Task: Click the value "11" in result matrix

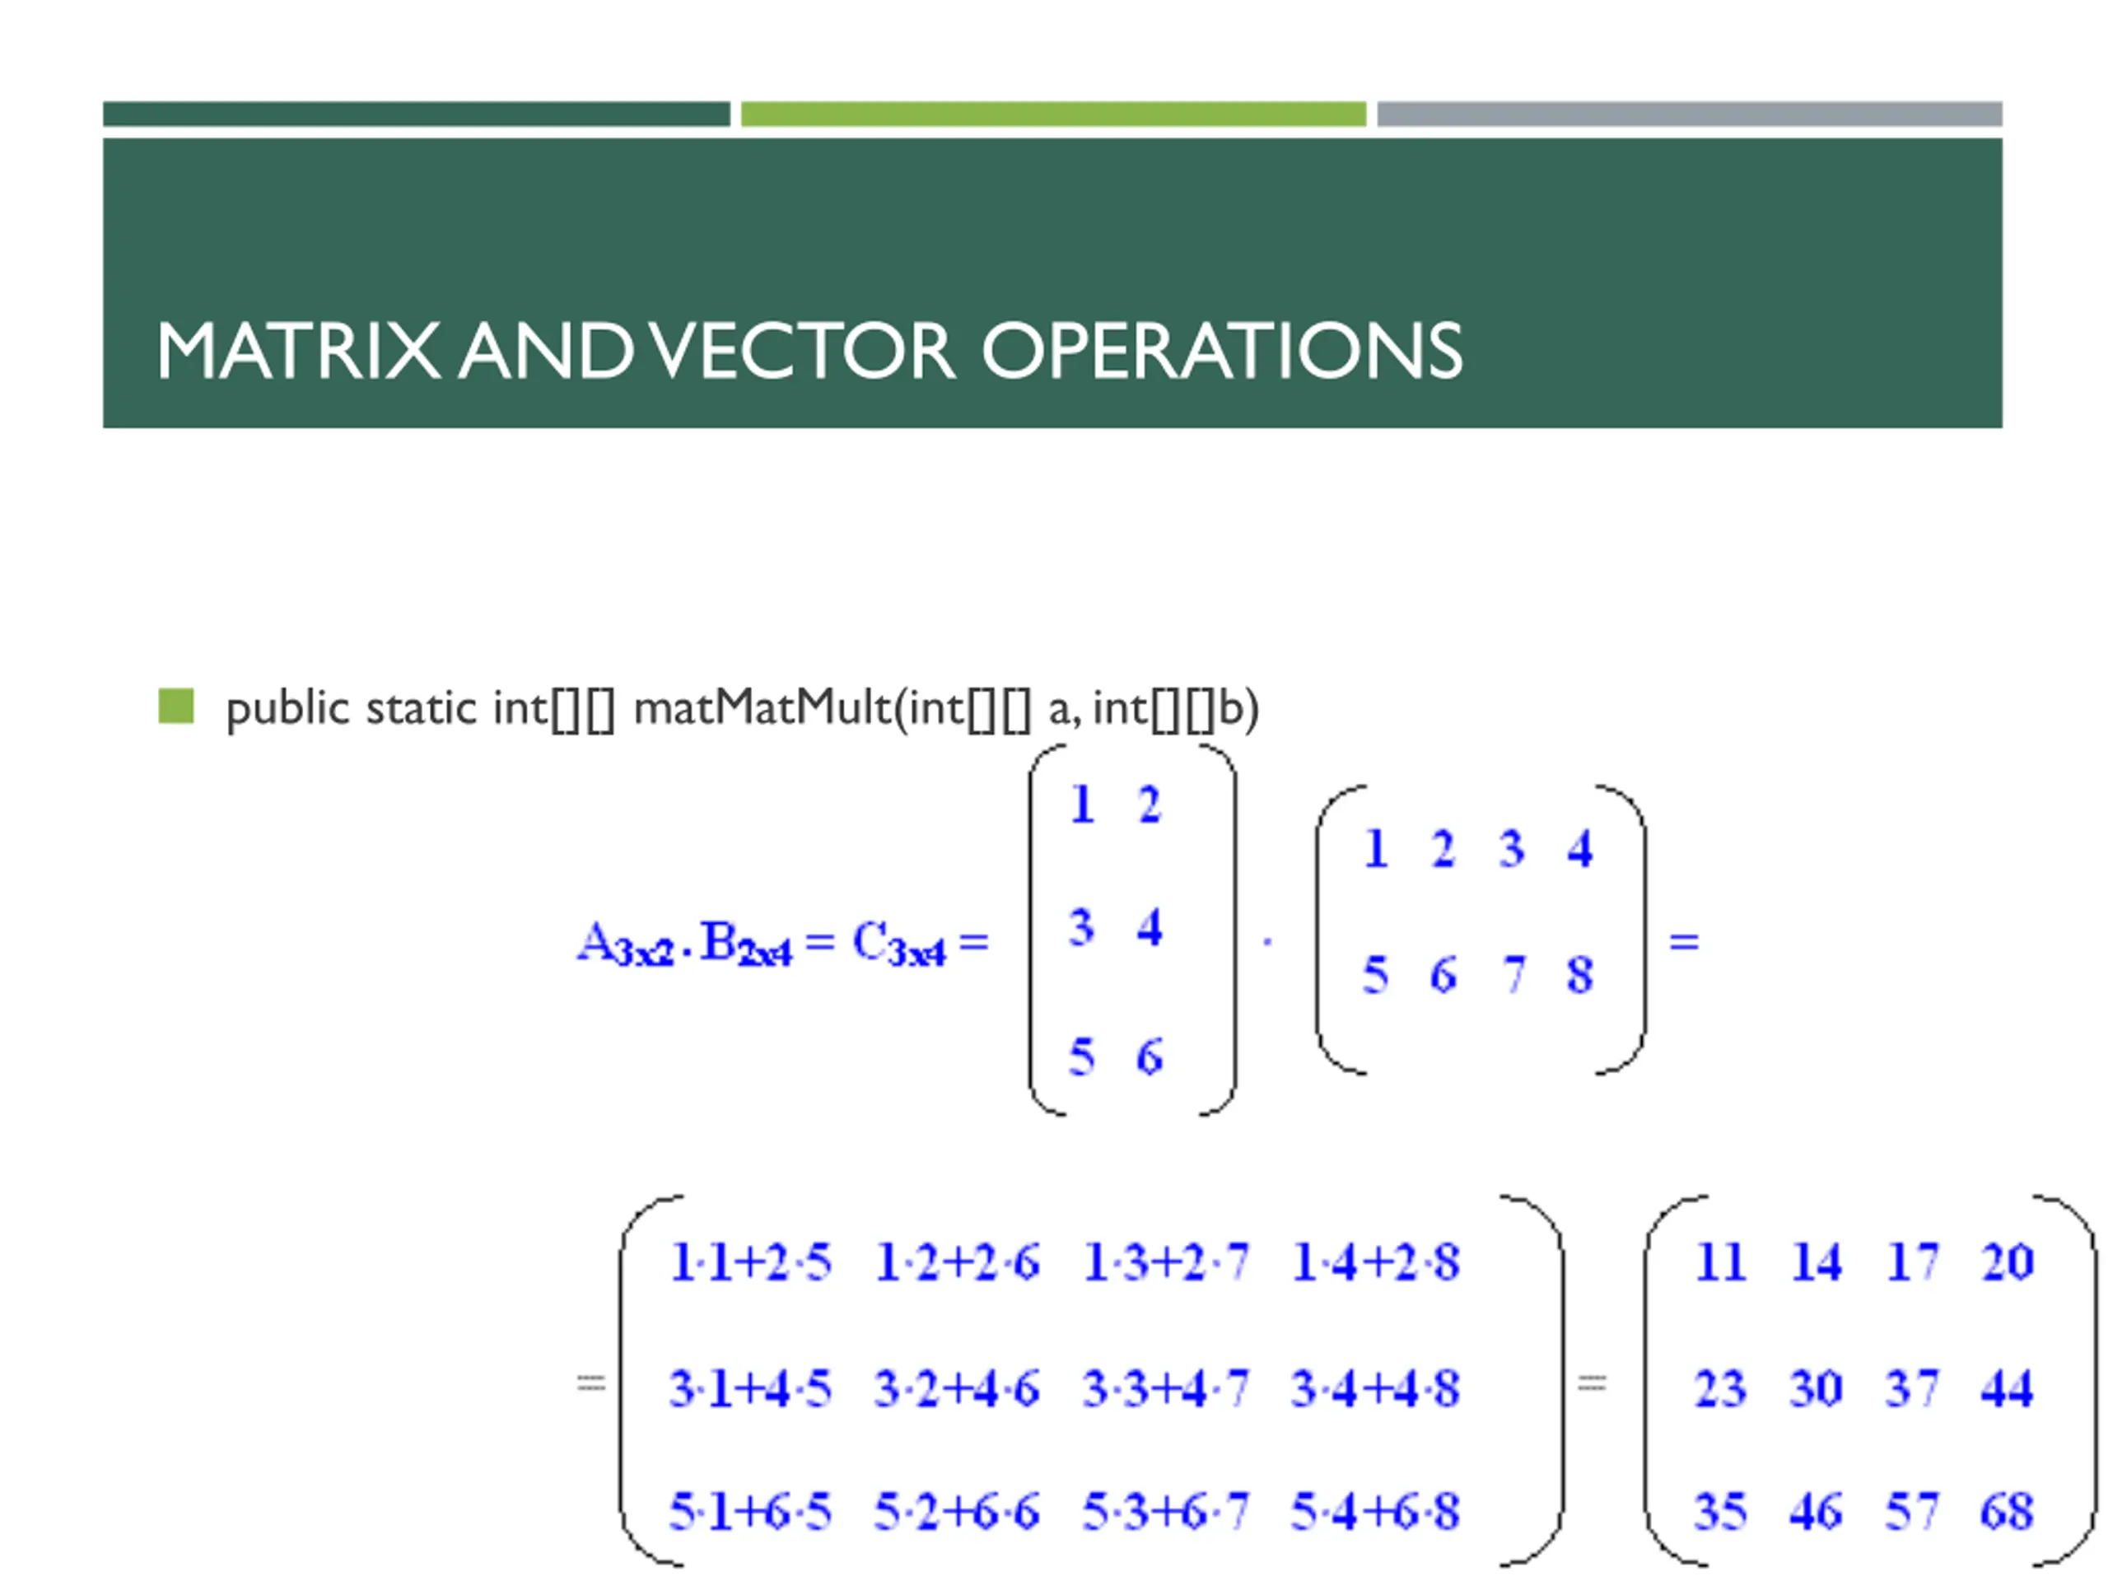Action: click(x=1721, y=1262)
